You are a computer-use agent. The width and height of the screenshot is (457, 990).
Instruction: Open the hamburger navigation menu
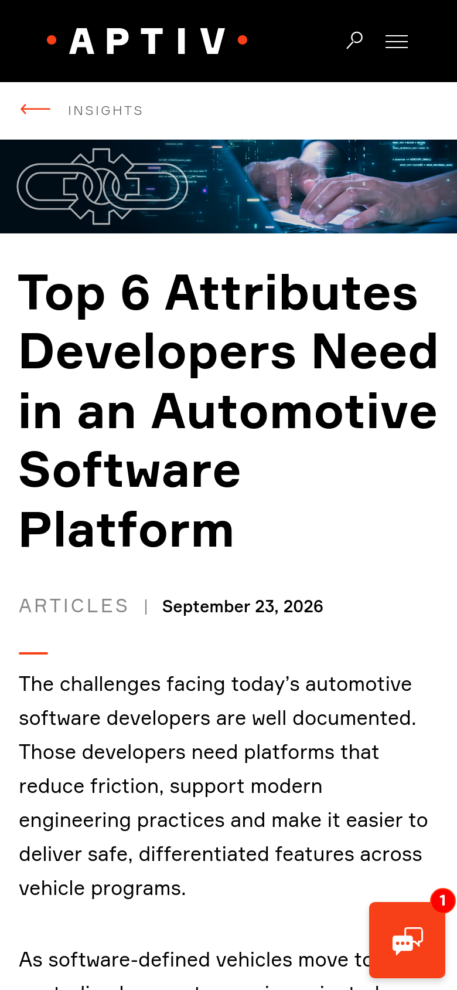tap(397, 41)
